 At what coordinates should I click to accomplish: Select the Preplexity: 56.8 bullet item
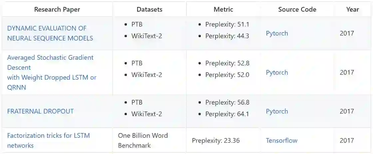pyautogui.click(x=227, y=102)
